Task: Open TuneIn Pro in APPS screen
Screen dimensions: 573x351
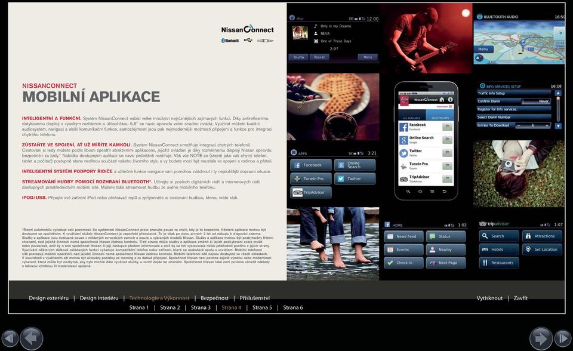Action: [x=311, y=179]
